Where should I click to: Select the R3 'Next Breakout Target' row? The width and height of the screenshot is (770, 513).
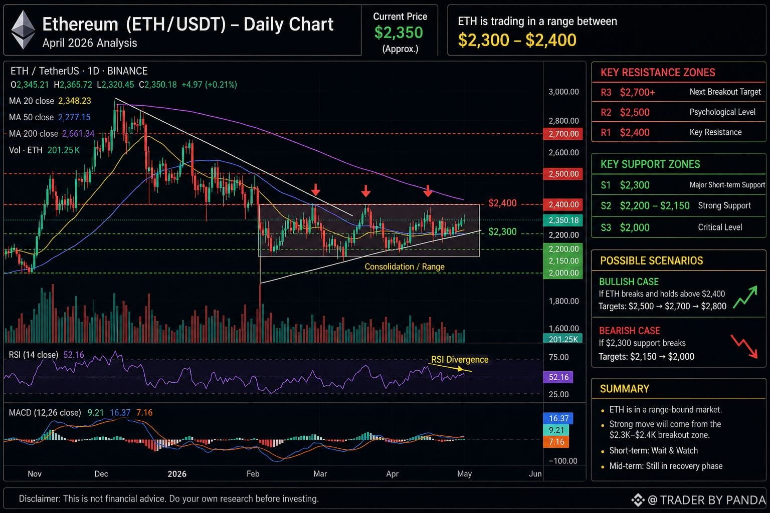pyautogui.click(x=679, y=92)
